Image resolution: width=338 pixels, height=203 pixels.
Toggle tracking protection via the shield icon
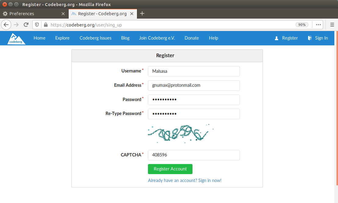(37, 25)
